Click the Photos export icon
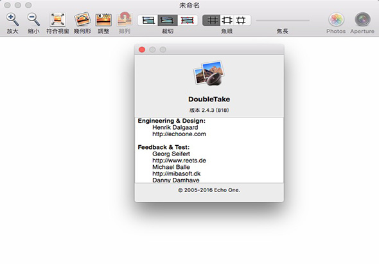The width and height of the screenshot is (379, 264). 336,19
